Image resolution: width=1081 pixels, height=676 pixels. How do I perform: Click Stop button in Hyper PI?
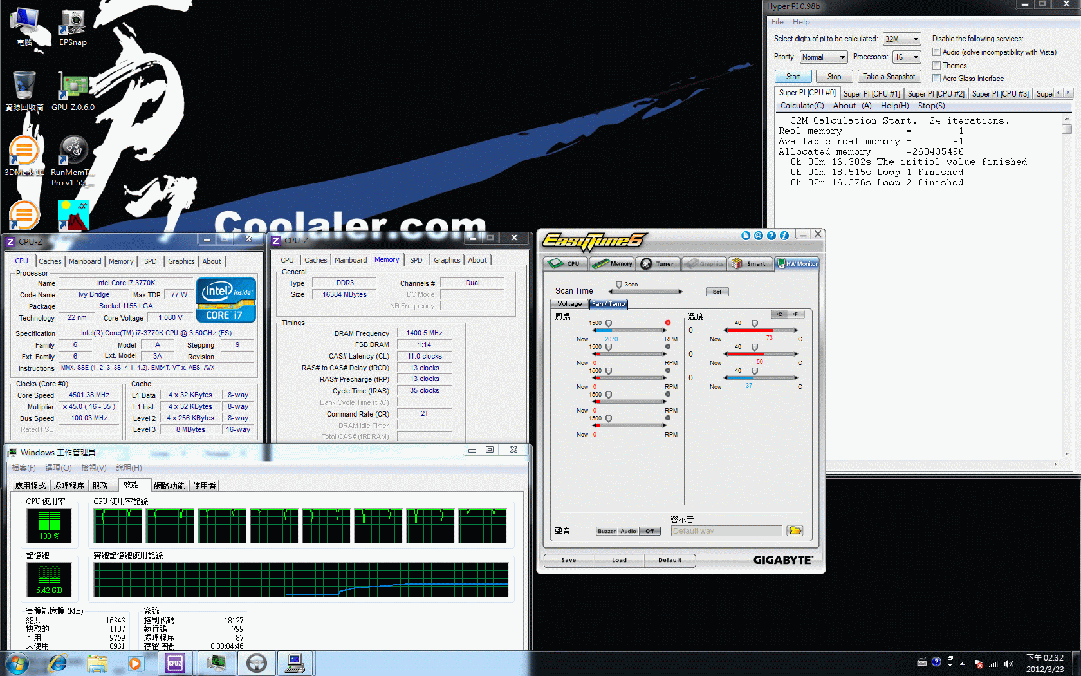[x=834, y=77]
